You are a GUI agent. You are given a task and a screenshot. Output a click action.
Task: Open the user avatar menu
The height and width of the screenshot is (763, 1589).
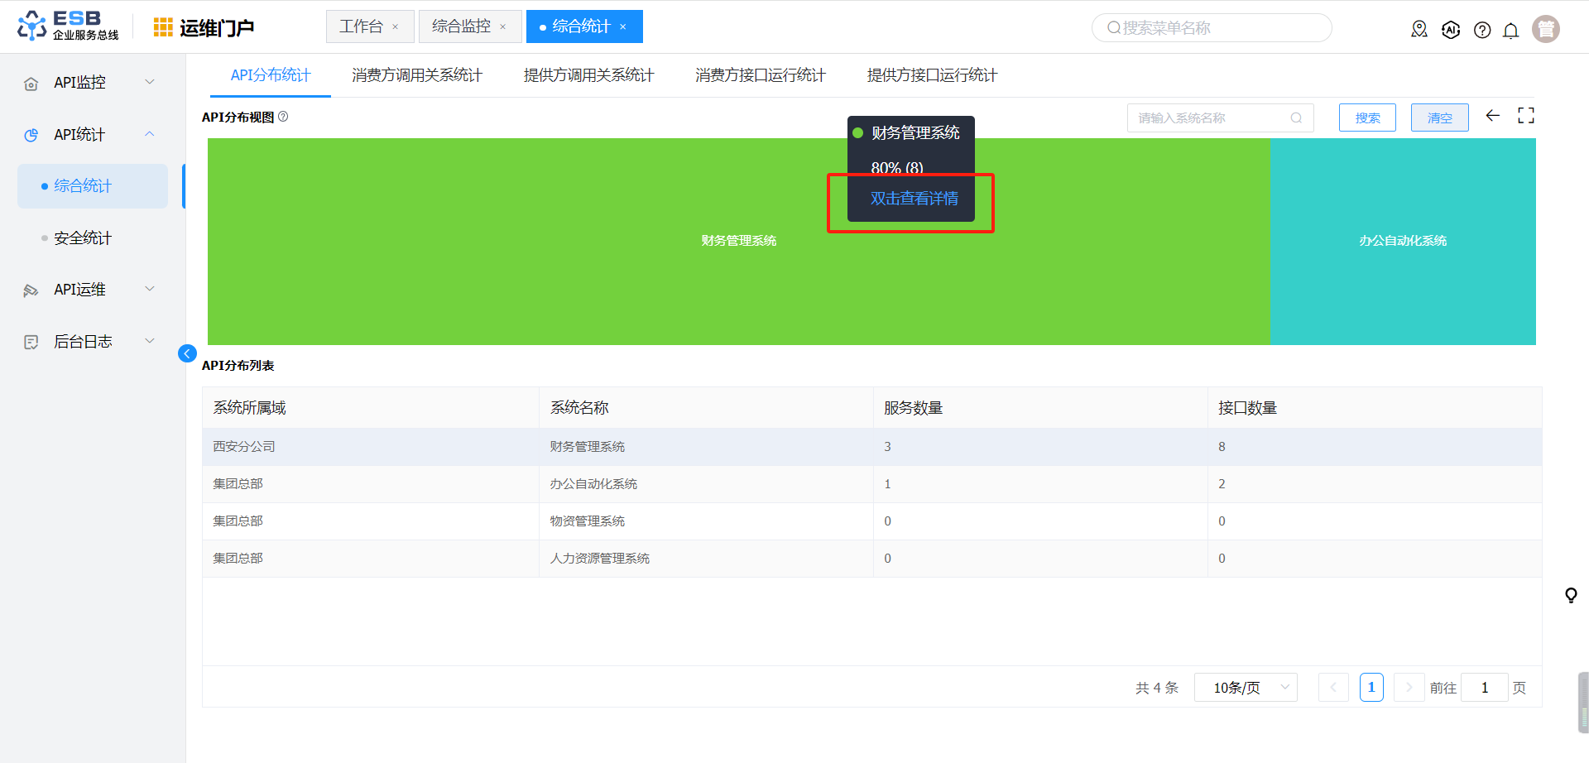point(1545,29)
